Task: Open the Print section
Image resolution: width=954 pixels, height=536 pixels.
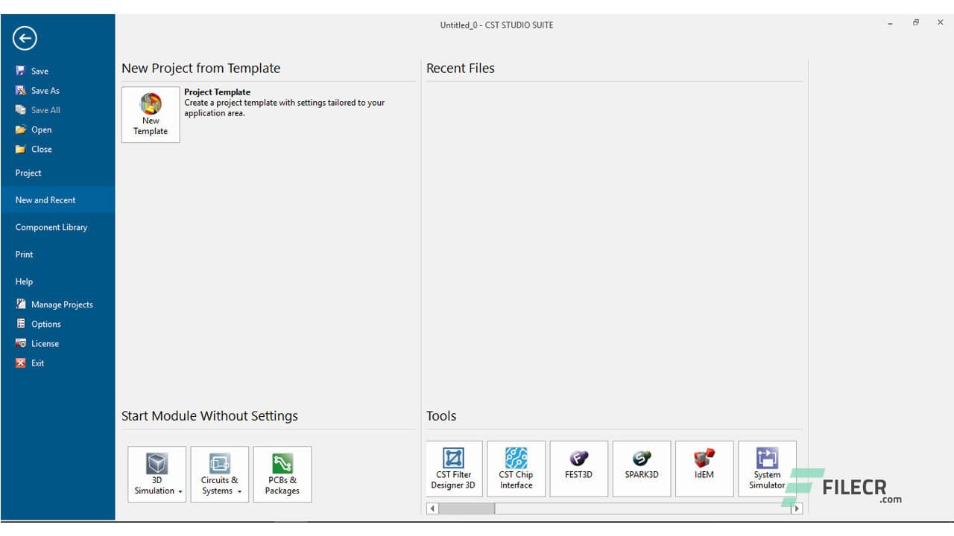Action: pyautogui.click(x=23, y=254)
